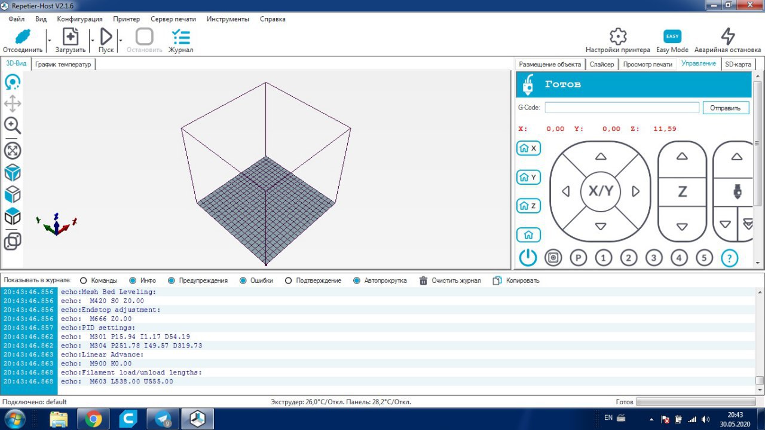This screenshot has width=765, height=430.
Task: Expand the Пуск dropdown arrow
Action: (120, 41)
